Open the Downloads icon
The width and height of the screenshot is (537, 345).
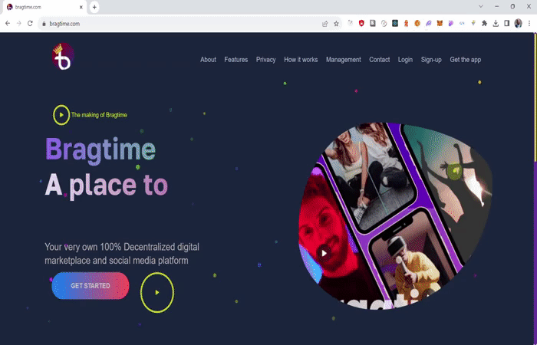point(496,23)
